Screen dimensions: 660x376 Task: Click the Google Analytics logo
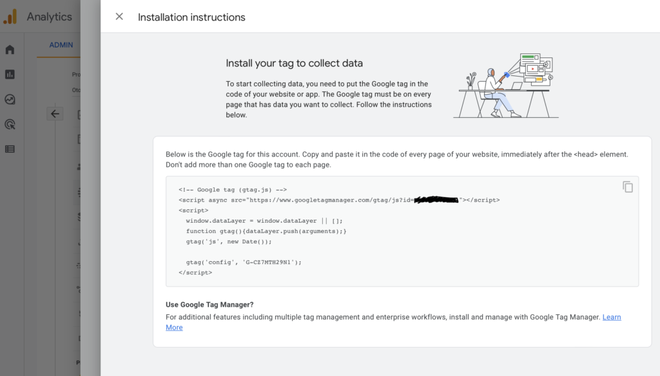[10, 17]
